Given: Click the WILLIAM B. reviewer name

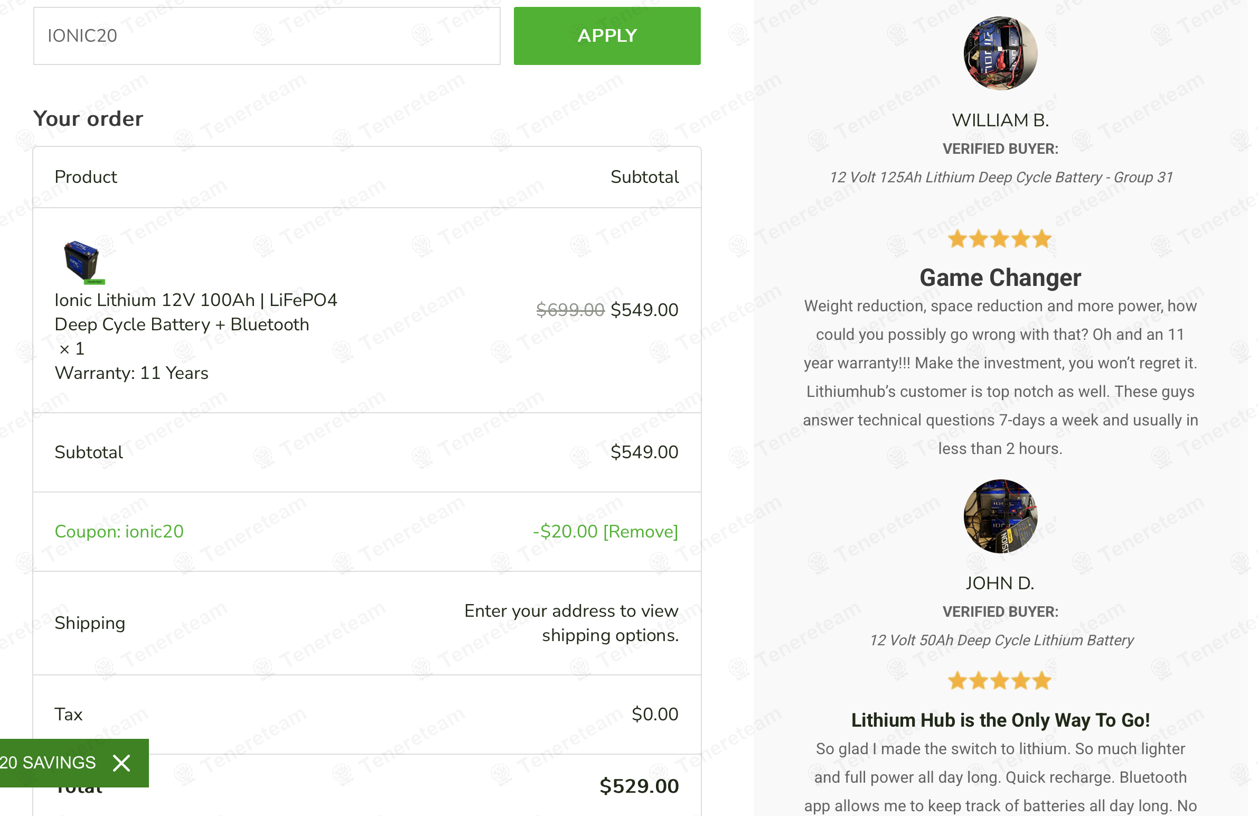Looking at the screenshot, I should pos(1000,120).
